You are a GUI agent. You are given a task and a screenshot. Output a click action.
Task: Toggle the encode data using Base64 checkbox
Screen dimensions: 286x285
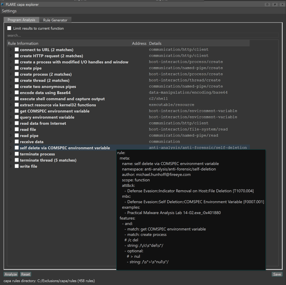pos(16,93)
